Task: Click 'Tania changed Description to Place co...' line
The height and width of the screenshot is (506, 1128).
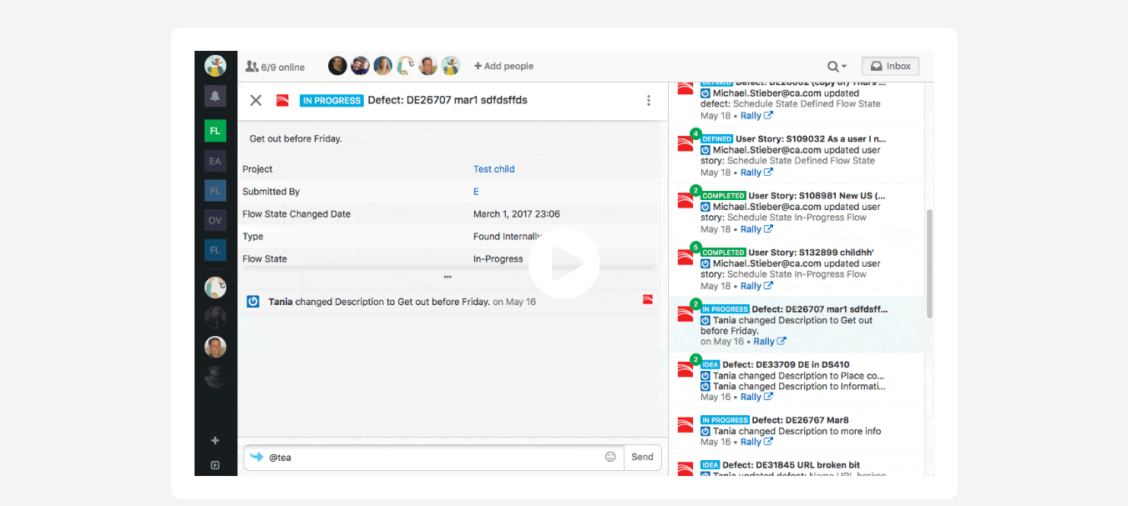Action: [799, 376]
